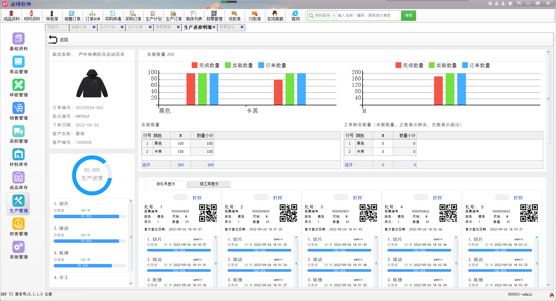Select 材料库存 in sidebar

pyautogui.click(x=19, y=157)
